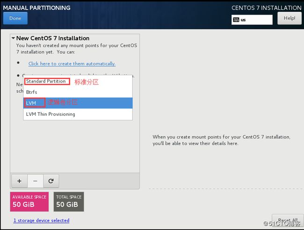Viewport: 304px width, 230px height.
Task: Remove mount point with the minus icon
Action: pos(35,181)
